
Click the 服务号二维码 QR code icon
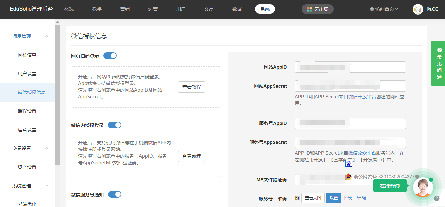point(297,198)
